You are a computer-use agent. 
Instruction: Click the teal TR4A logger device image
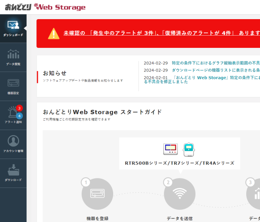click(189, 149)
